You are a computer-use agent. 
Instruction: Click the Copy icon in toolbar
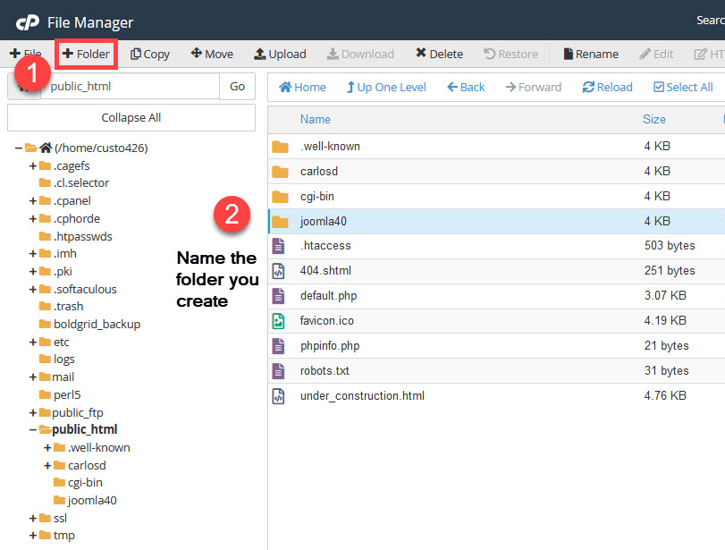pyautogui.click(x=149, y=54)
